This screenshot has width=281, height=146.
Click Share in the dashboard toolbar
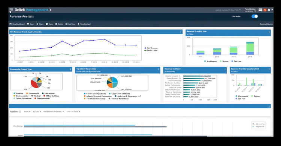tap(40, 24)
